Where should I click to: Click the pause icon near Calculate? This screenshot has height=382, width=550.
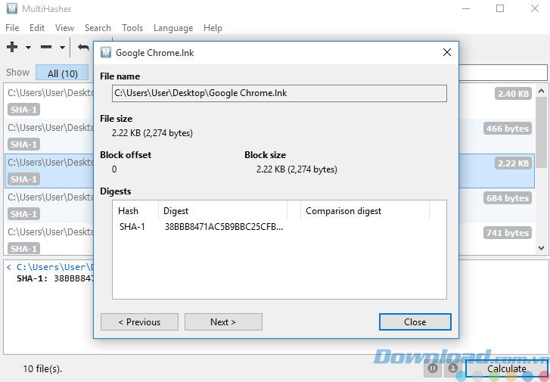coord(433,368)
